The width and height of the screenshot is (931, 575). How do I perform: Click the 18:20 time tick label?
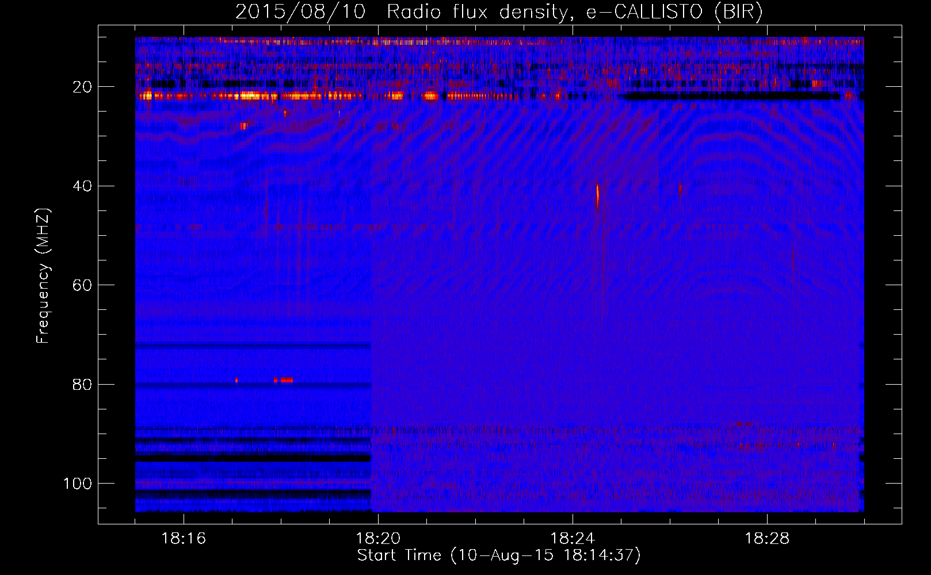click(378, 539)
